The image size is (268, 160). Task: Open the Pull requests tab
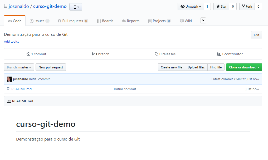(73, 21)
